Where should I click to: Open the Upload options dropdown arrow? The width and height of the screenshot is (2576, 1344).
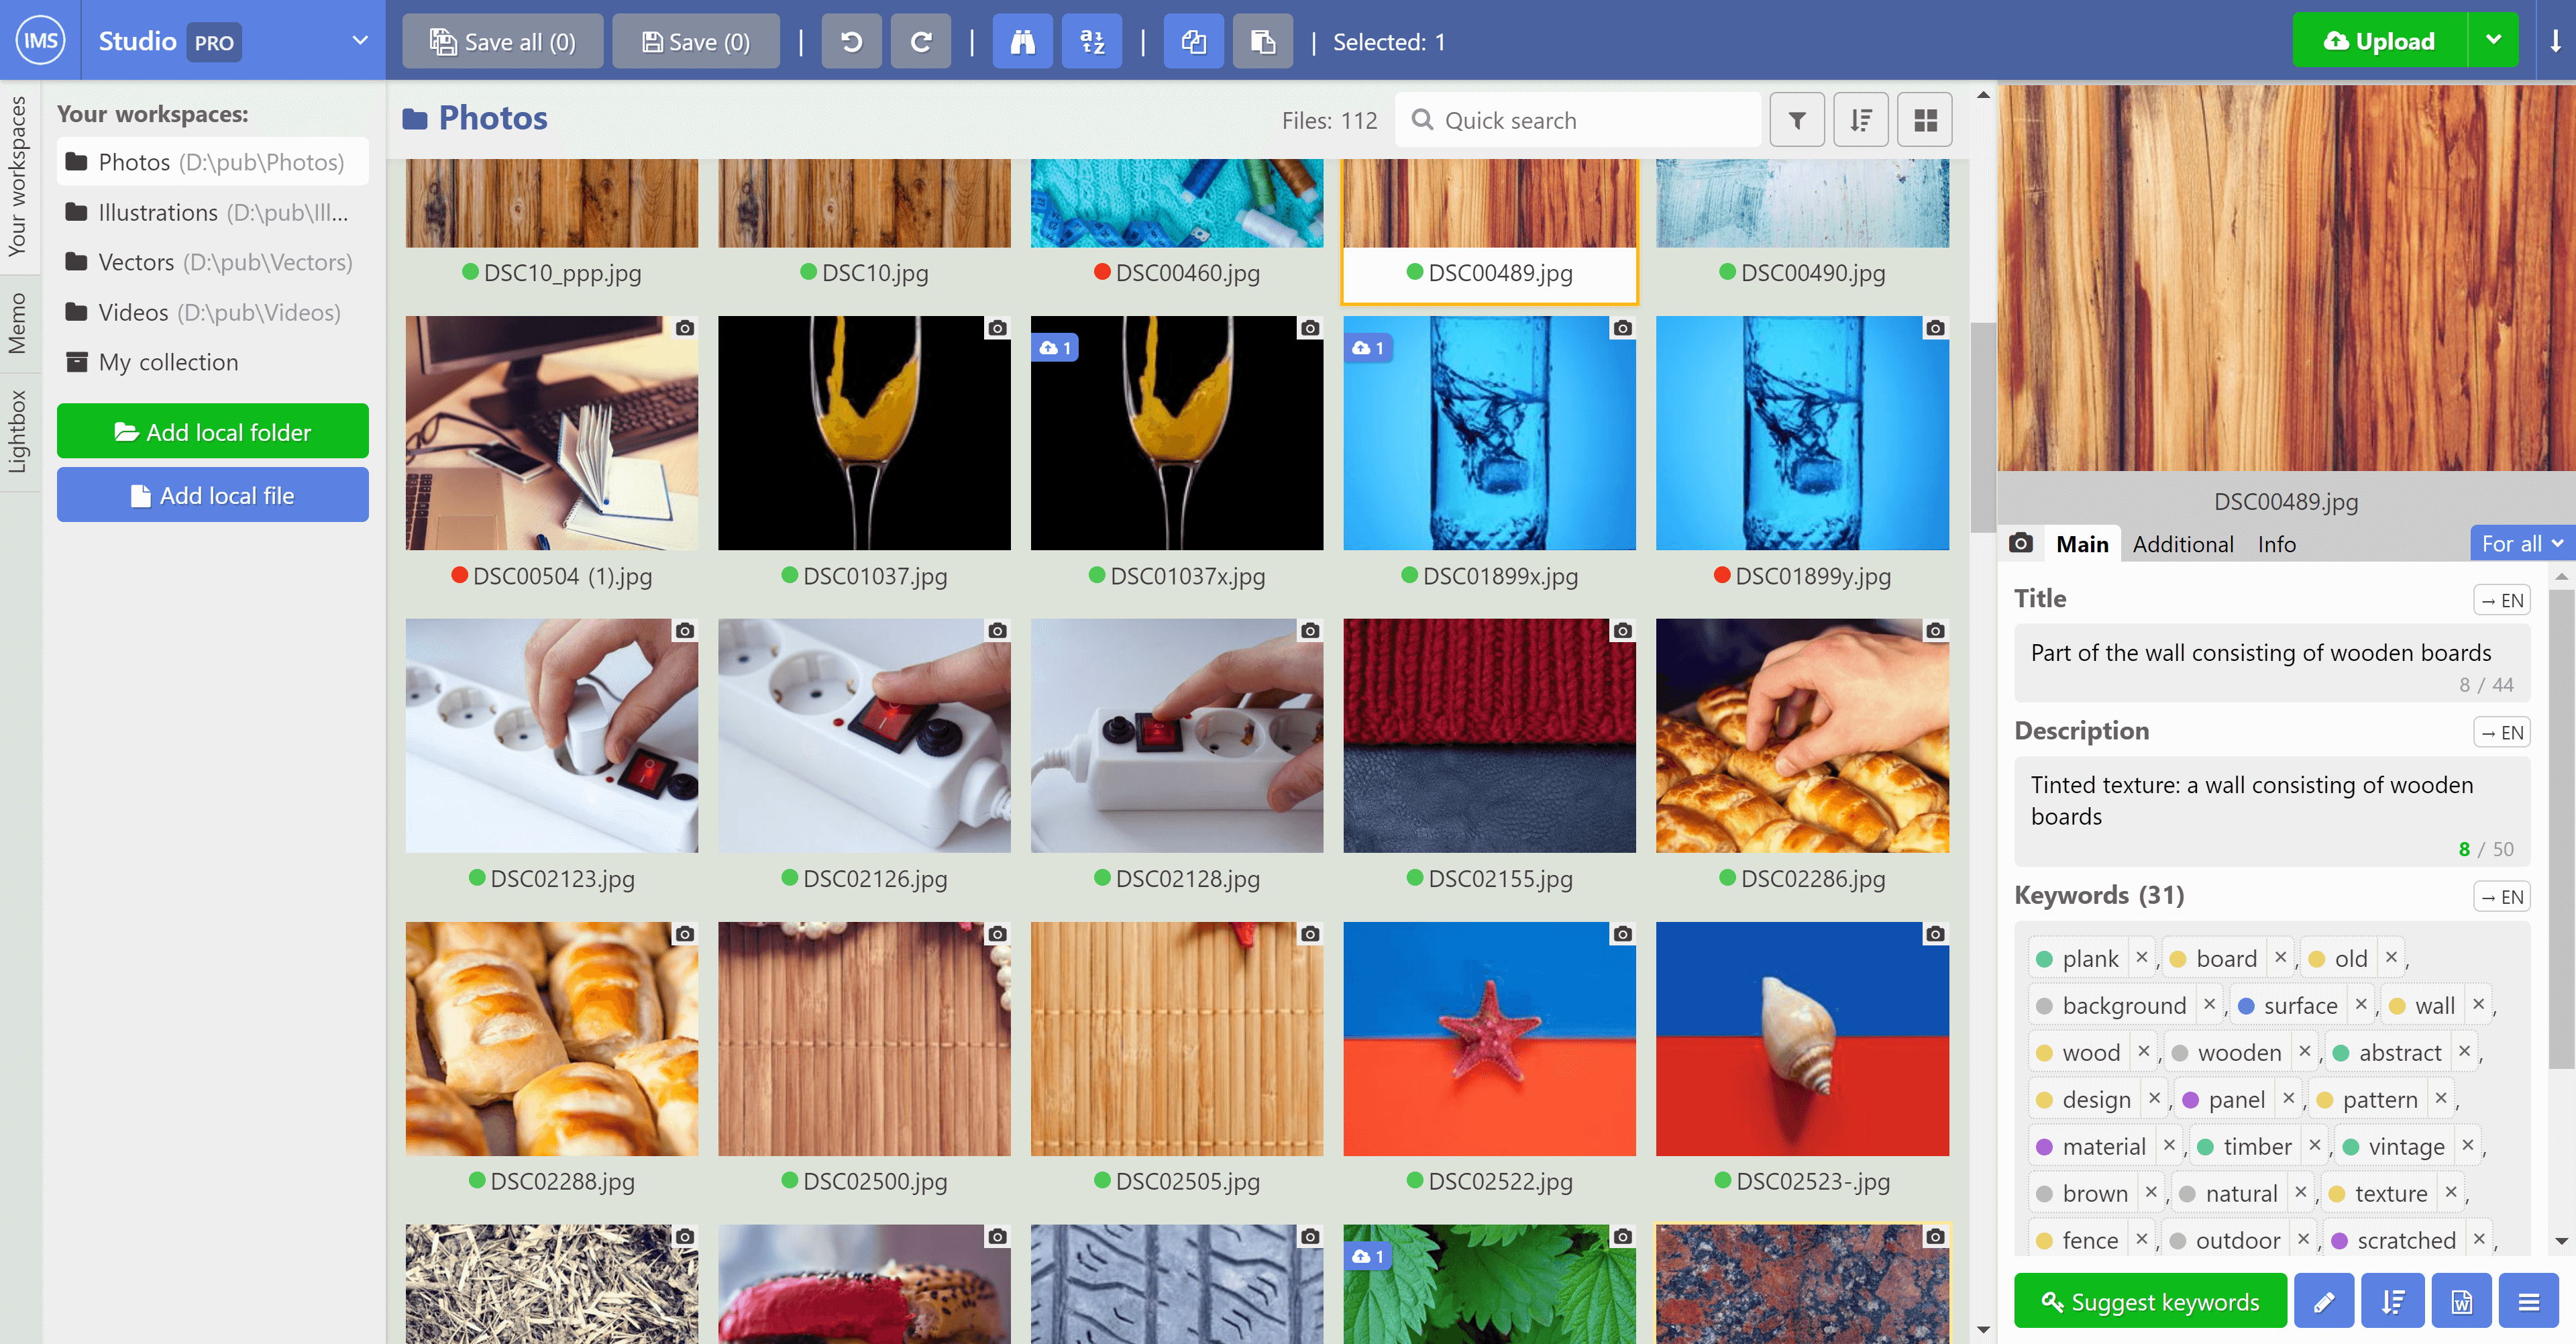[x=2493, y=40]
